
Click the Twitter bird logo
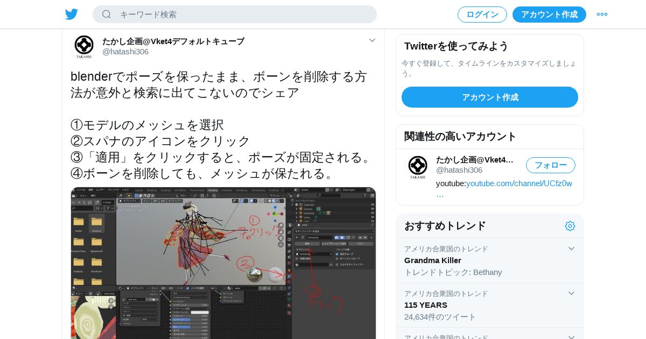[x=72, y=15]
